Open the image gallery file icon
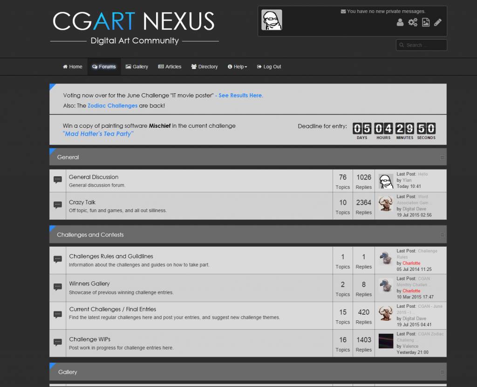 (426, 22)
